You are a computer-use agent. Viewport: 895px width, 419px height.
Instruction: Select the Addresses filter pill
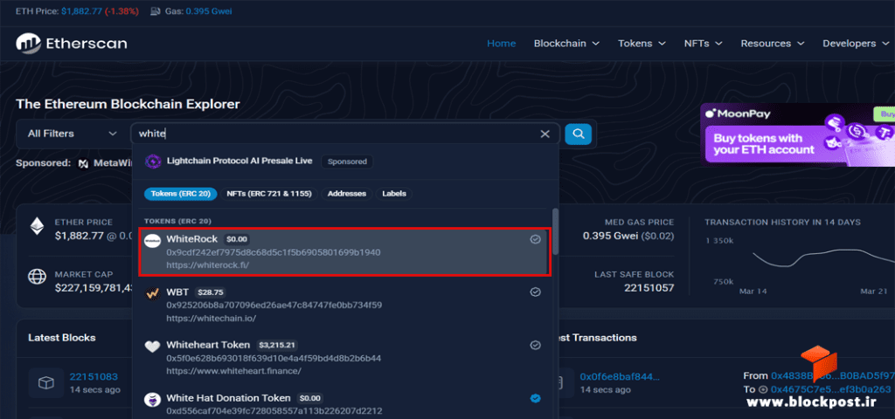coord(346,194)
